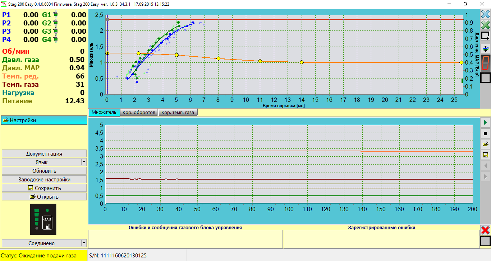The height and width of the screenshot is (261, 491).
Task: Open the Язык language dropdown
Action: click(x=84, y=162)
